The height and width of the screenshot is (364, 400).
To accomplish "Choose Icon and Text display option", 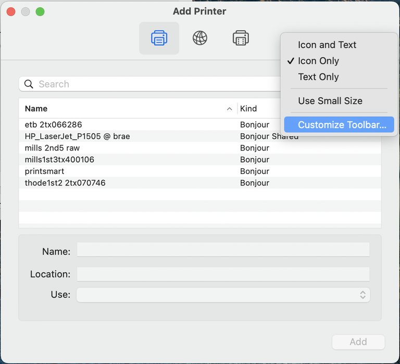I will tap(327, 45).
